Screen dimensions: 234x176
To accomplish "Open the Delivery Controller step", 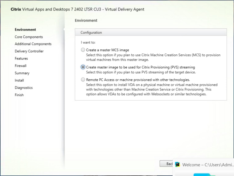I will pos(29,51).
